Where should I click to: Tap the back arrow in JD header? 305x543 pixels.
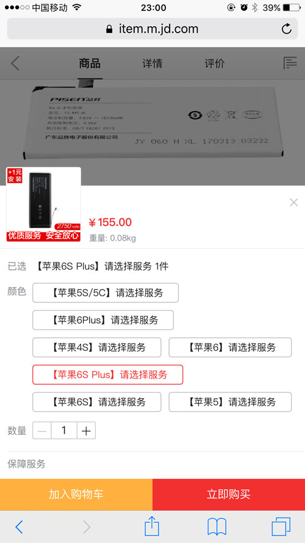point(15,64)
